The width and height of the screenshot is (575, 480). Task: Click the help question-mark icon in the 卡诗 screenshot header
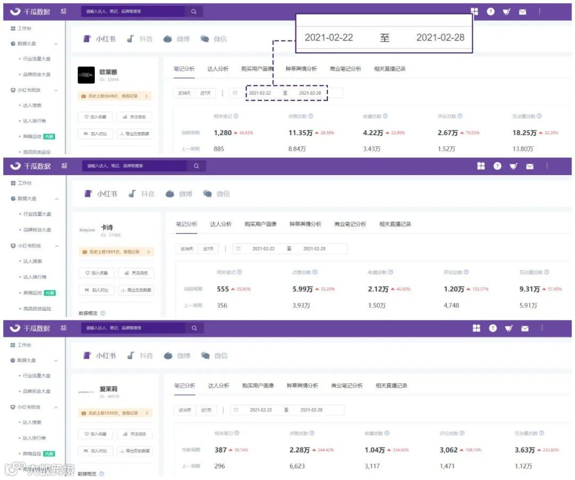point(497,166)
